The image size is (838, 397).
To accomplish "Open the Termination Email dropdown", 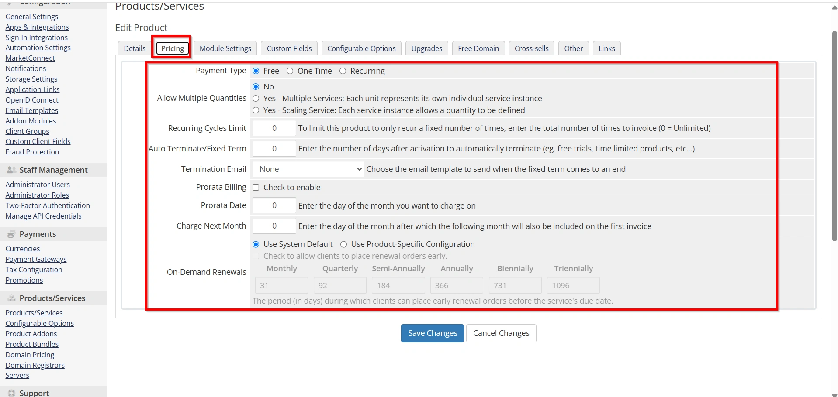I will 308,169.
